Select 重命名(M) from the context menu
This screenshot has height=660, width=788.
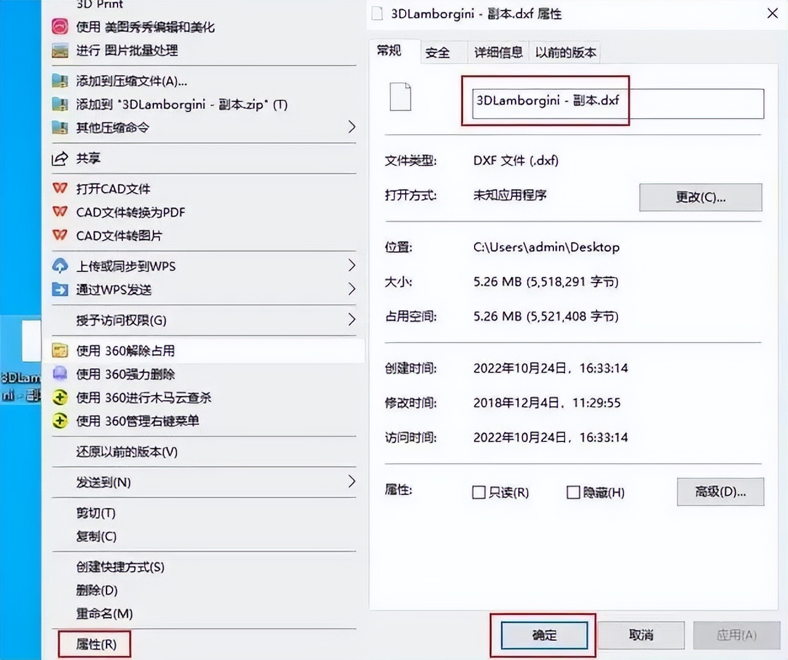[105, 613]
